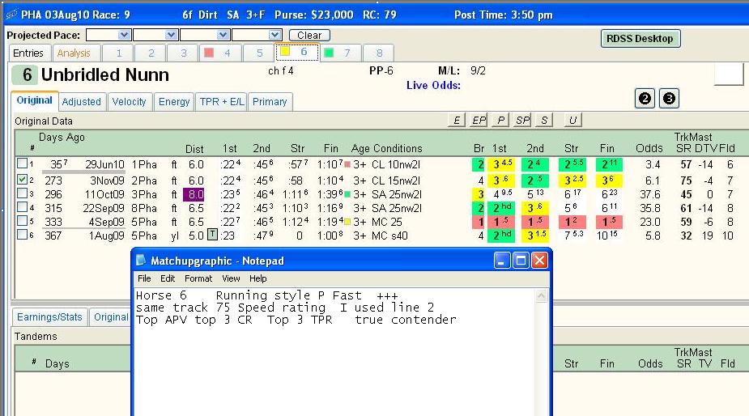Open the Earnings/Stats tab
The width and height of the screenshot is (749, 416).
49,317
